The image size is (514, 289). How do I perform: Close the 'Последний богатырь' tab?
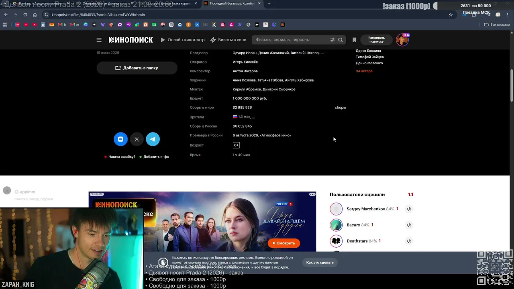(x=259, y=4)
